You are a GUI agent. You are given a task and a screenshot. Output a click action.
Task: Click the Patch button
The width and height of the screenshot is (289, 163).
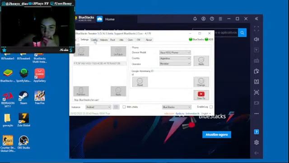81,51
